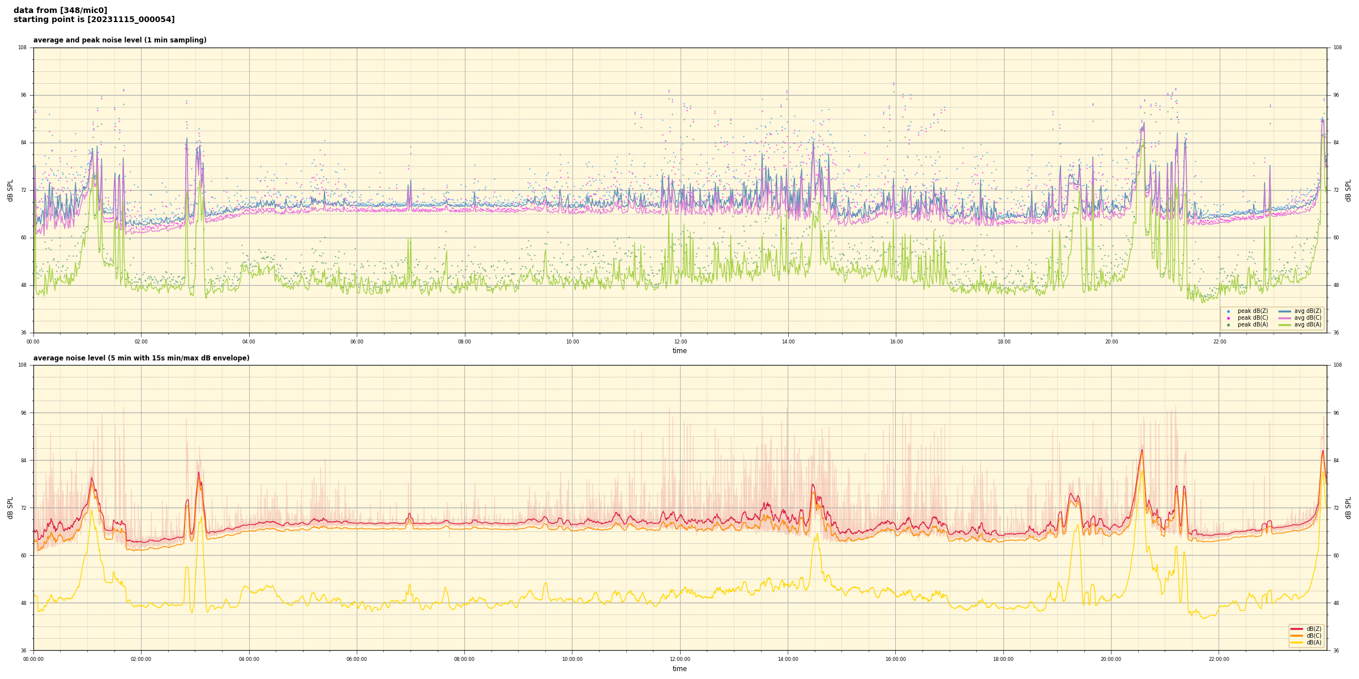Screen dimensions: 1359x679
Task: Click the left 'dB SPL' label of upper chart
Action: [x=10, y=190]
